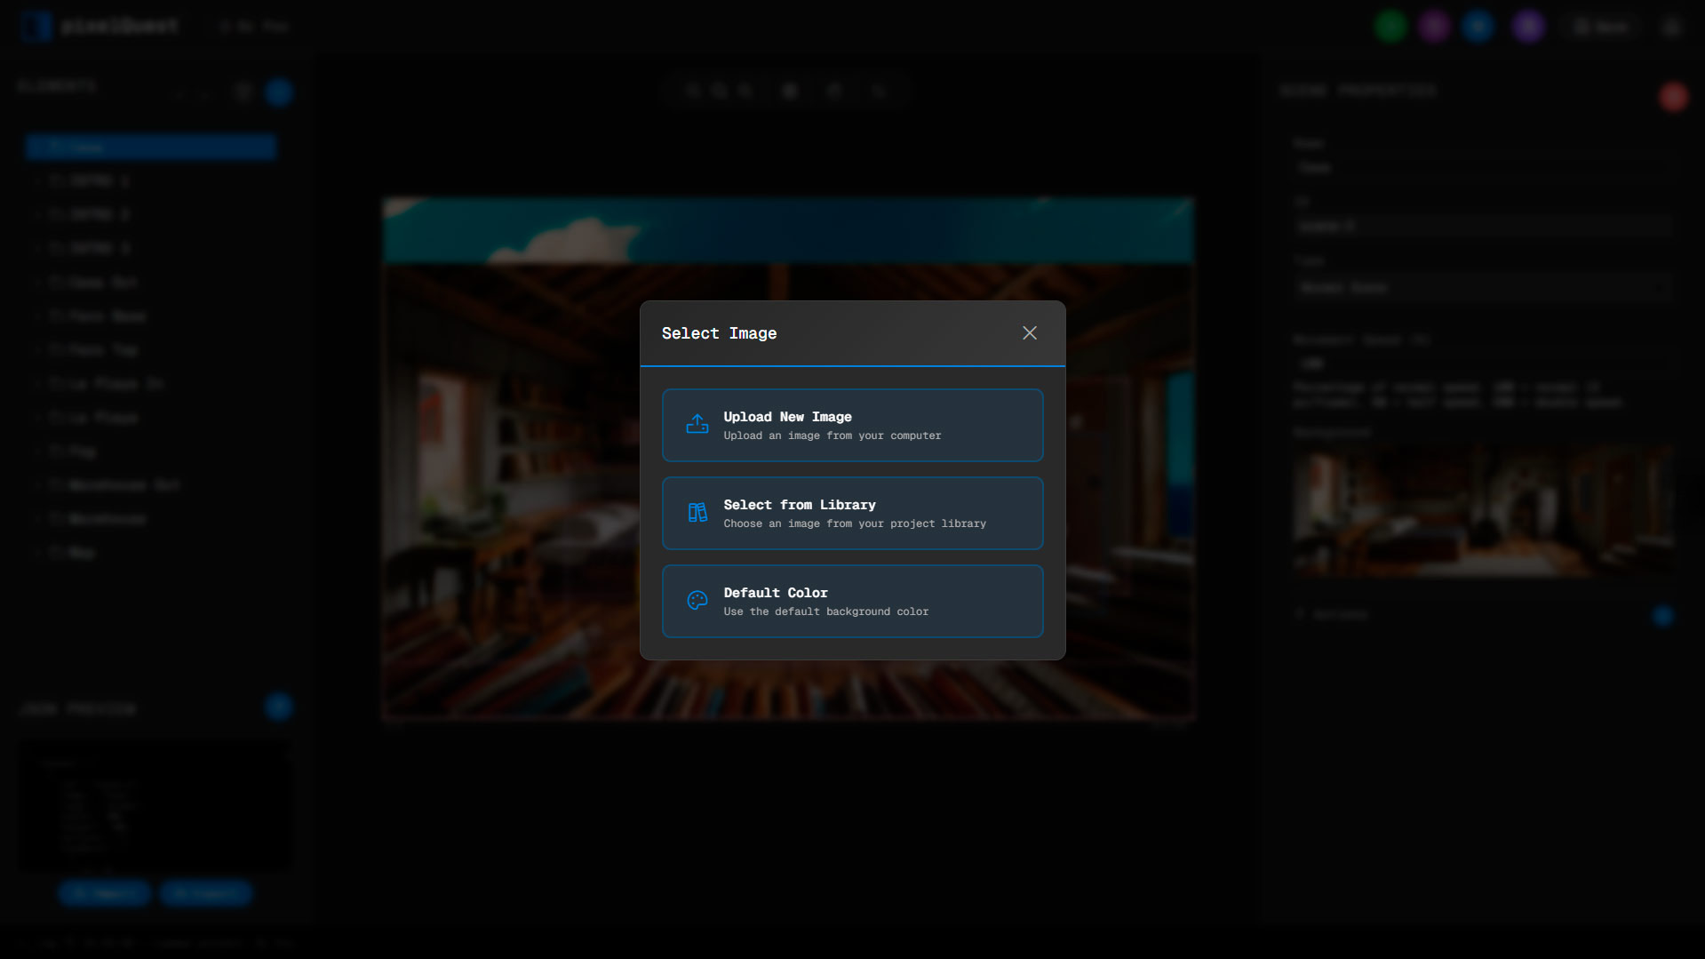Click the Import button under Zoom Preview
1705x959 pixels.
pyautogui.click(x=104, y=893)
